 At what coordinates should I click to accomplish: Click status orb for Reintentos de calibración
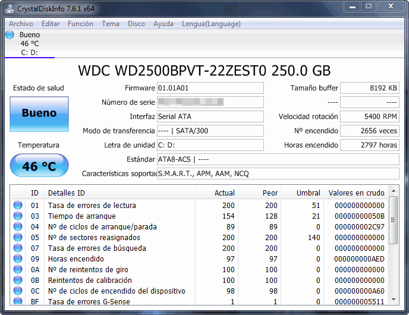[x=18, y=280]
